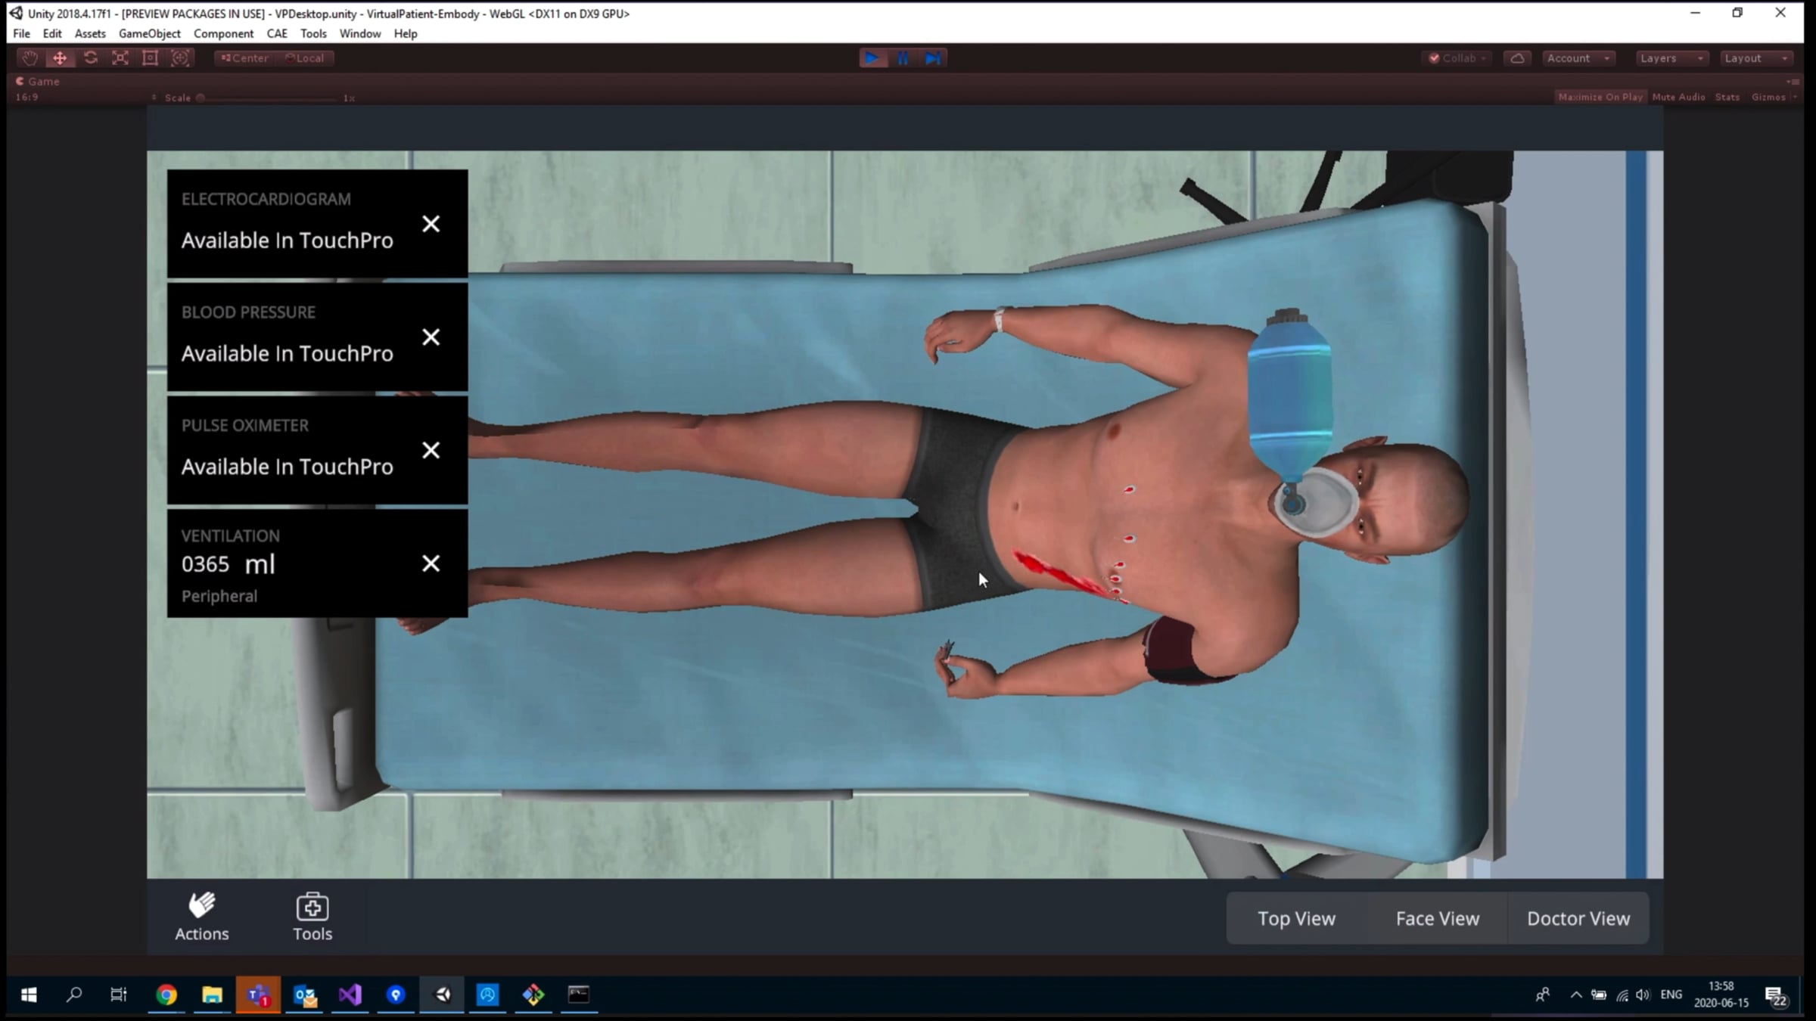This screenshot has width=1816, height=1021.
Task: Open the People icon in the taskbar
Action: point(1543,995)
